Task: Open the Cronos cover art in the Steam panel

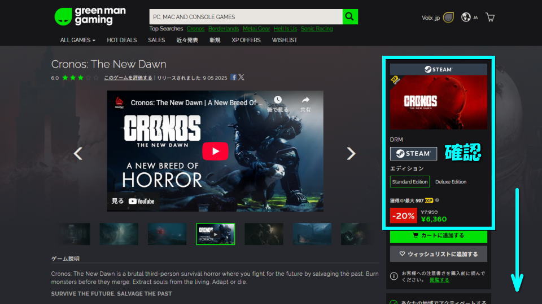Action: tap(438, 102)
